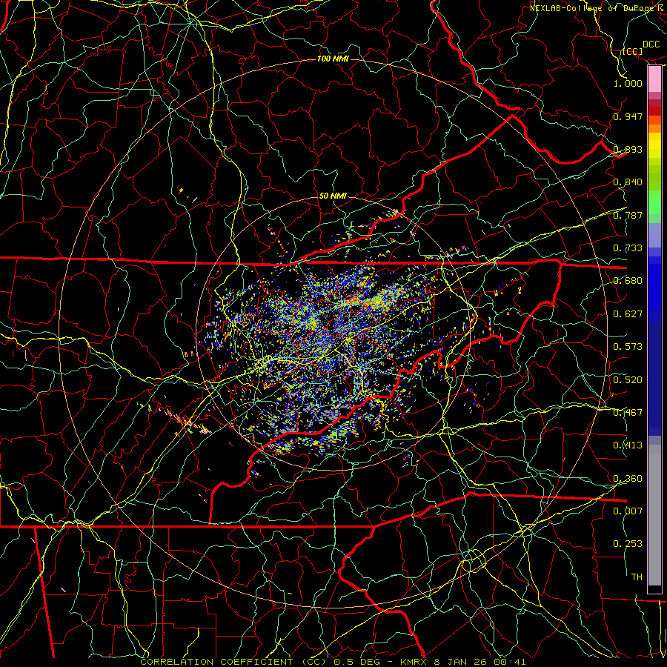This screenshot has width=667, height=667.
Task: Click the 0.253 scale value
Action: point(628,544)
